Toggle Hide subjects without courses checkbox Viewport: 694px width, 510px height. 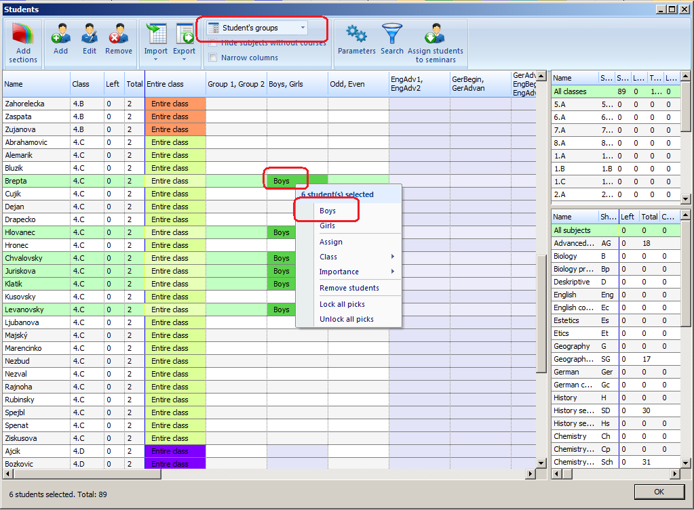click(213, 43)
